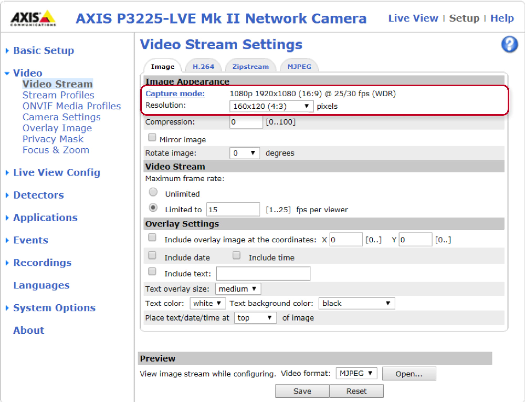
Task: Select Video Stream in sidebar
Action: click(57, 84)
